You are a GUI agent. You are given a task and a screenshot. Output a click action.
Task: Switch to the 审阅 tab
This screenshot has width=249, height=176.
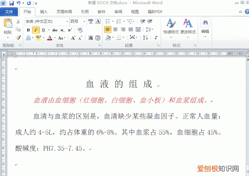click(x=118, y=12)
